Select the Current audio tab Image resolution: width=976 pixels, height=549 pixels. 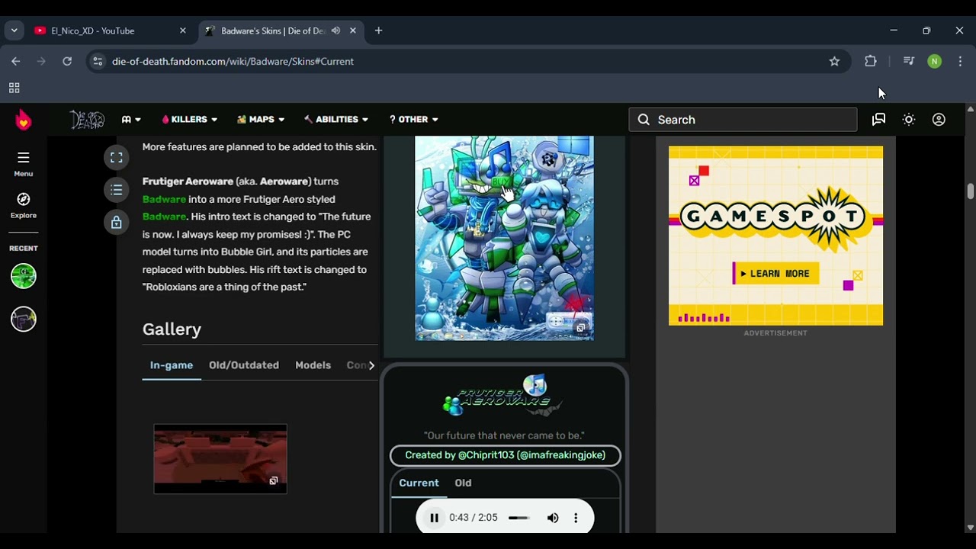419,483
